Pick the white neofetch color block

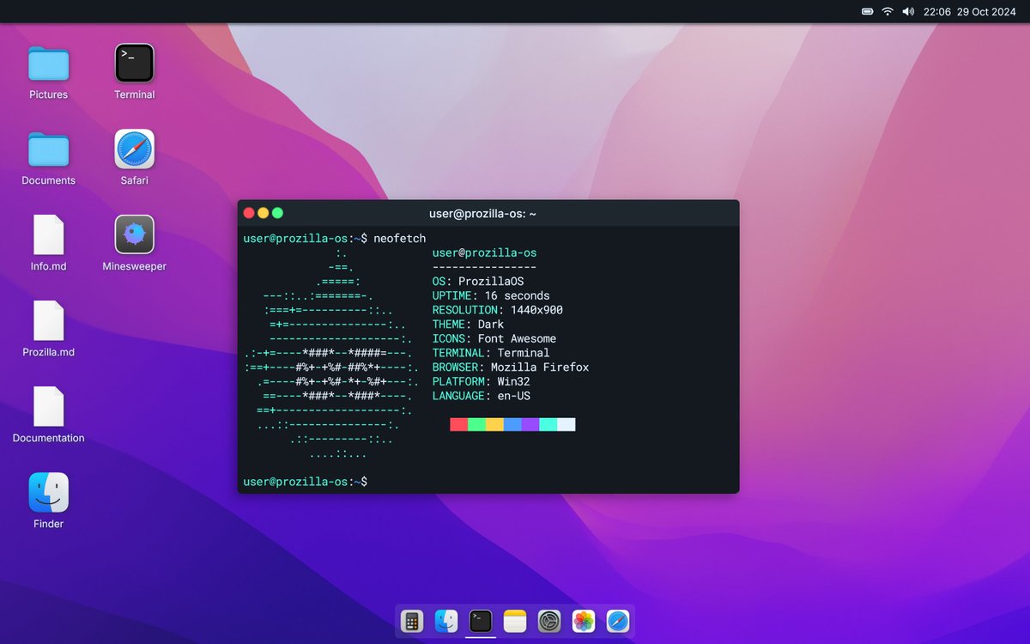566,424
